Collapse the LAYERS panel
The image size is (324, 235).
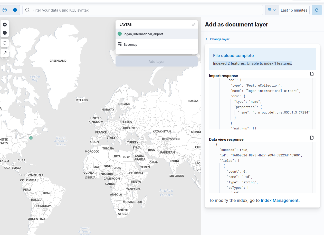tap(193, 24)
